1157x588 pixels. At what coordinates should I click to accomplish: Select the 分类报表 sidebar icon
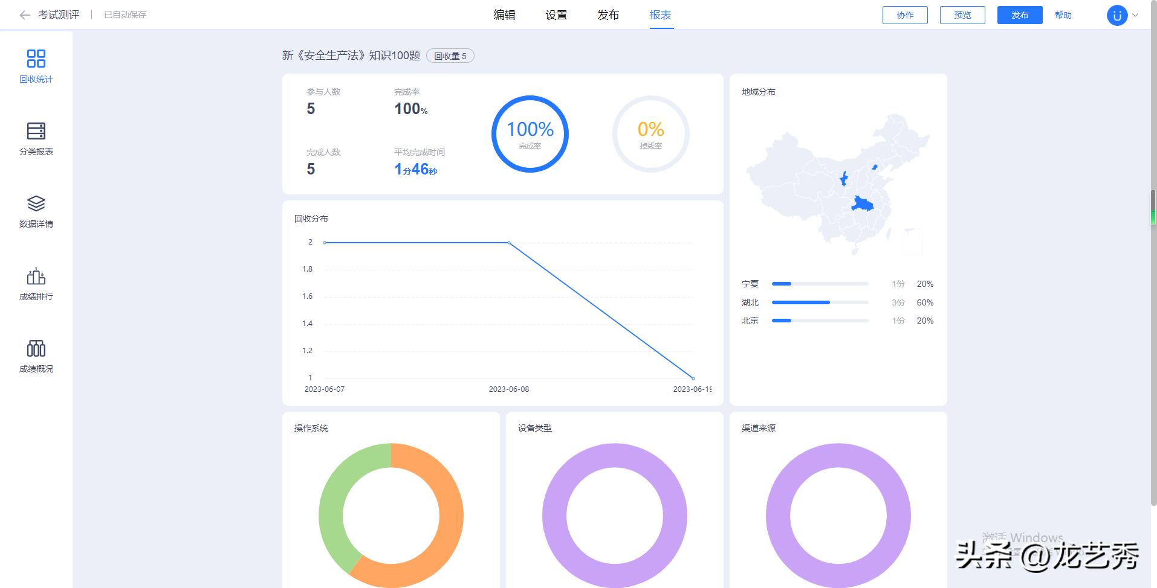coord(36,139)
